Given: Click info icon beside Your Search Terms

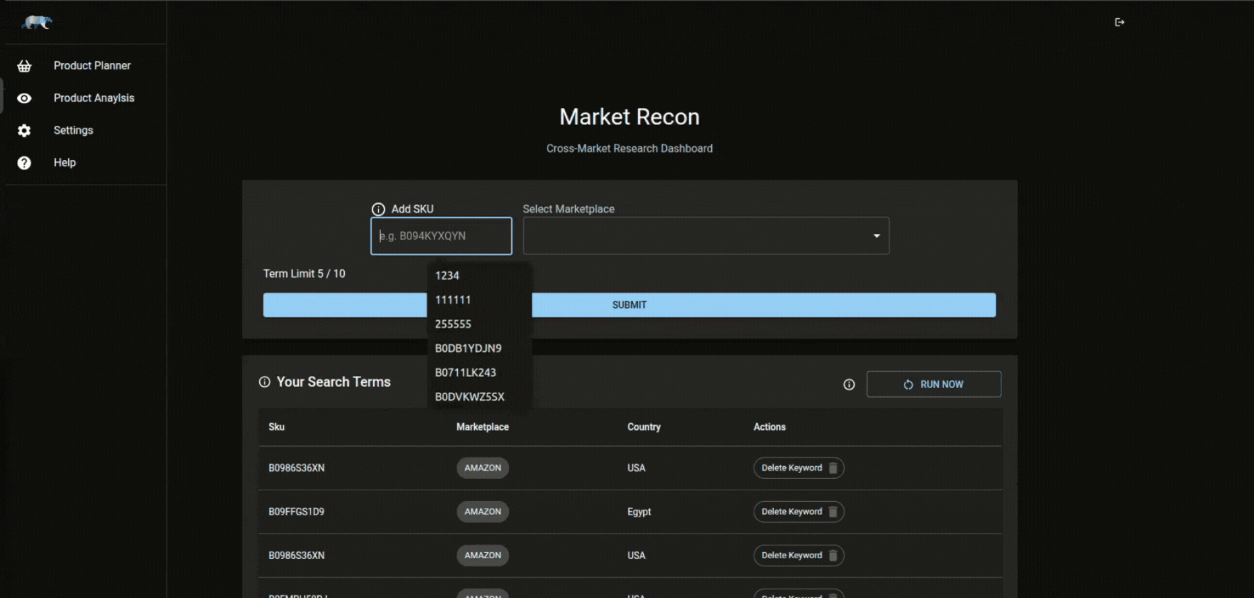Looking at the screenshot, I should (265, 382).
